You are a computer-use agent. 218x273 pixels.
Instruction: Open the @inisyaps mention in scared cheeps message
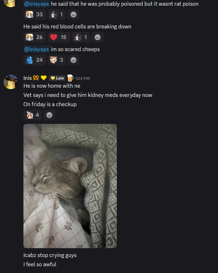coord(37,49)
